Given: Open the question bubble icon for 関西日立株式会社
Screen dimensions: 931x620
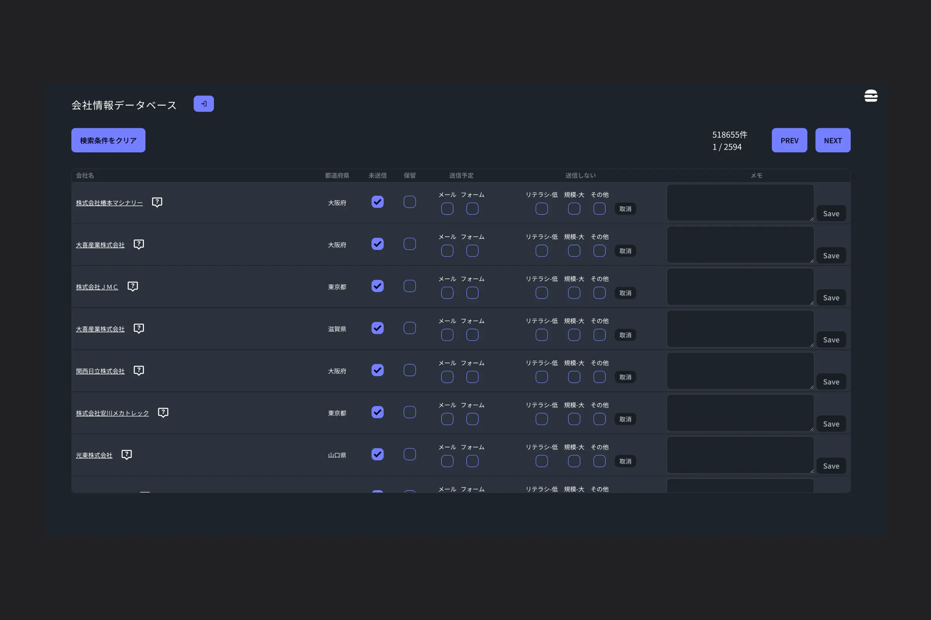Looking at the screenshot, I should click(x=138, y=370).
